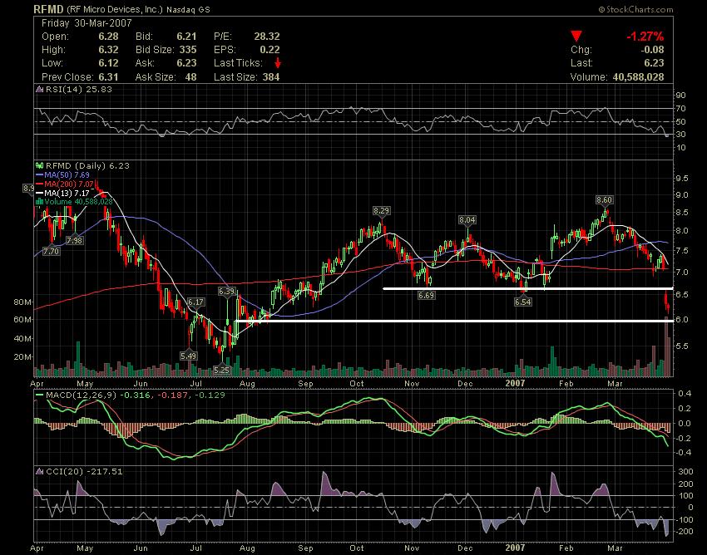Click the candlestick icon beside RFMD (Daily)

40,166
